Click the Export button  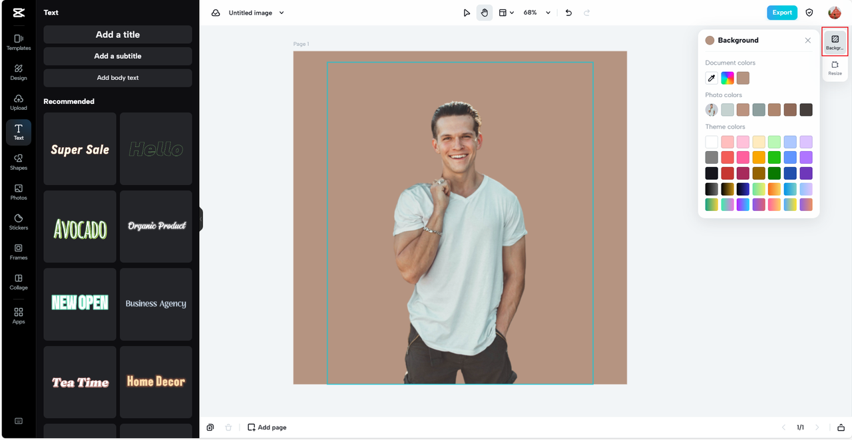coord(782,13)
